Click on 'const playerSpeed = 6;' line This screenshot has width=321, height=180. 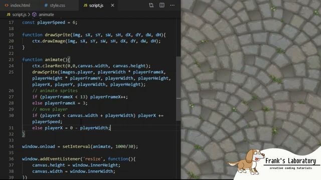[50, 22]
